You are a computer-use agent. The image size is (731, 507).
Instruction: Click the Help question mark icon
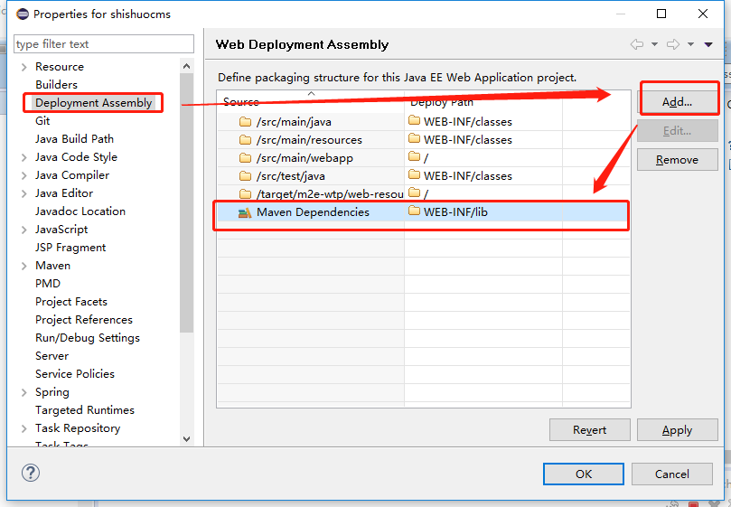pos(31,473)
